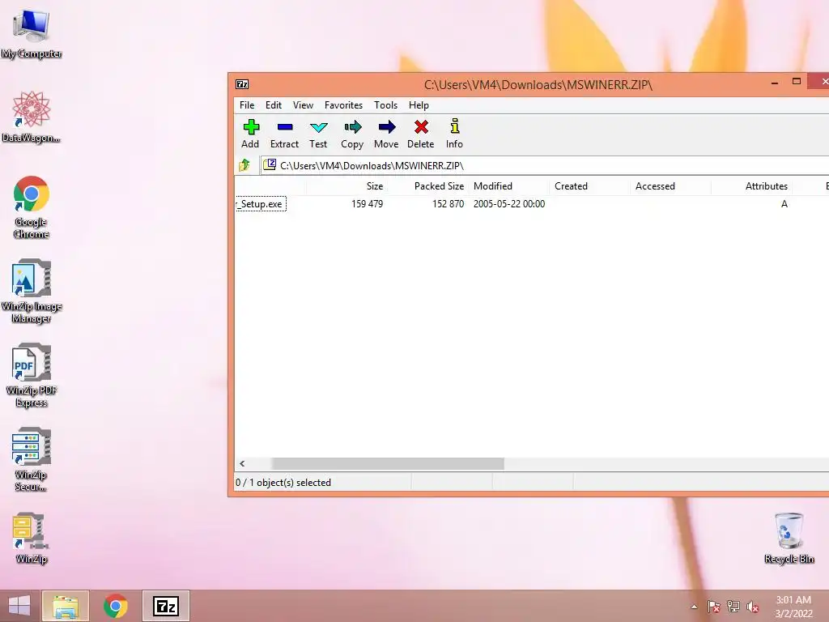Open the Info tool

pos(454,134)
